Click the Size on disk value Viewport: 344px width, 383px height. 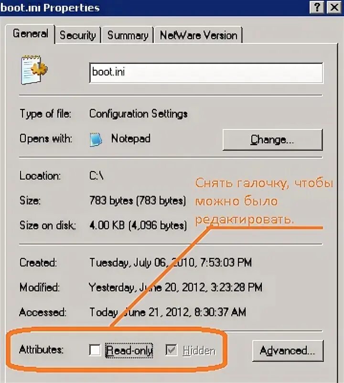coord(138,225)
